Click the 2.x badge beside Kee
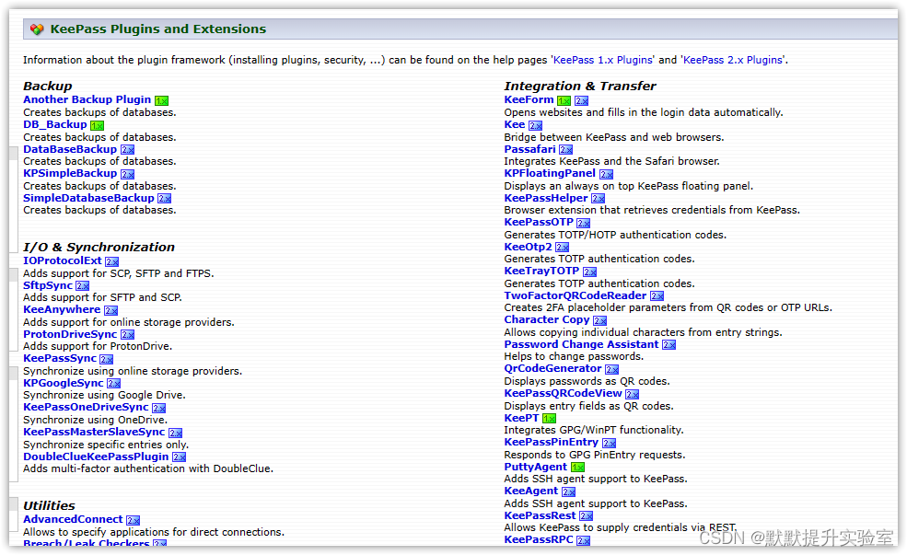Screen dimensions: 907x555 535,125
